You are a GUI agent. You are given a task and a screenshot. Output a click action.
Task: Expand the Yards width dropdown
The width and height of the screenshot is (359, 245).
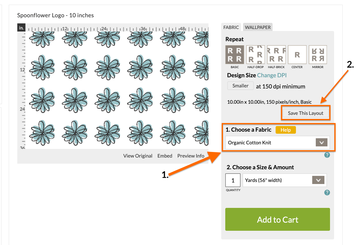(318, 180)
